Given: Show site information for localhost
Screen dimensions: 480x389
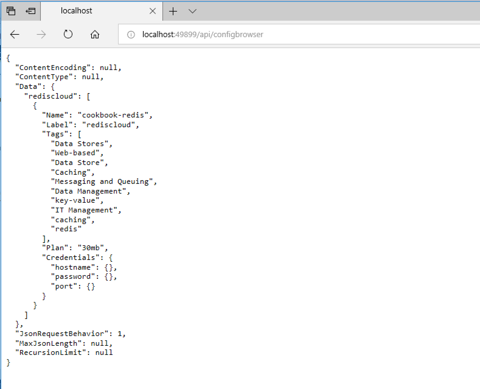Looking at the screenshot, I should (x=131, y=35).
